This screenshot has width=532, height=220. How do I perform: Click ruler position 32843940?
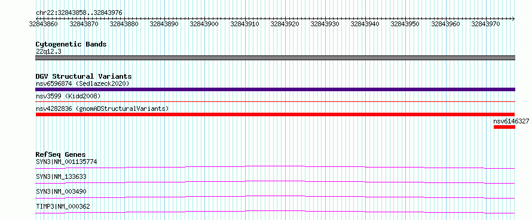(365, 24)
